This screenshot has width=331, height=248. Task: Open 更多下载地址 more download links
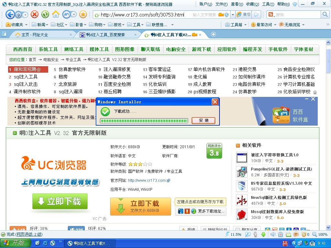click(201, 211)
